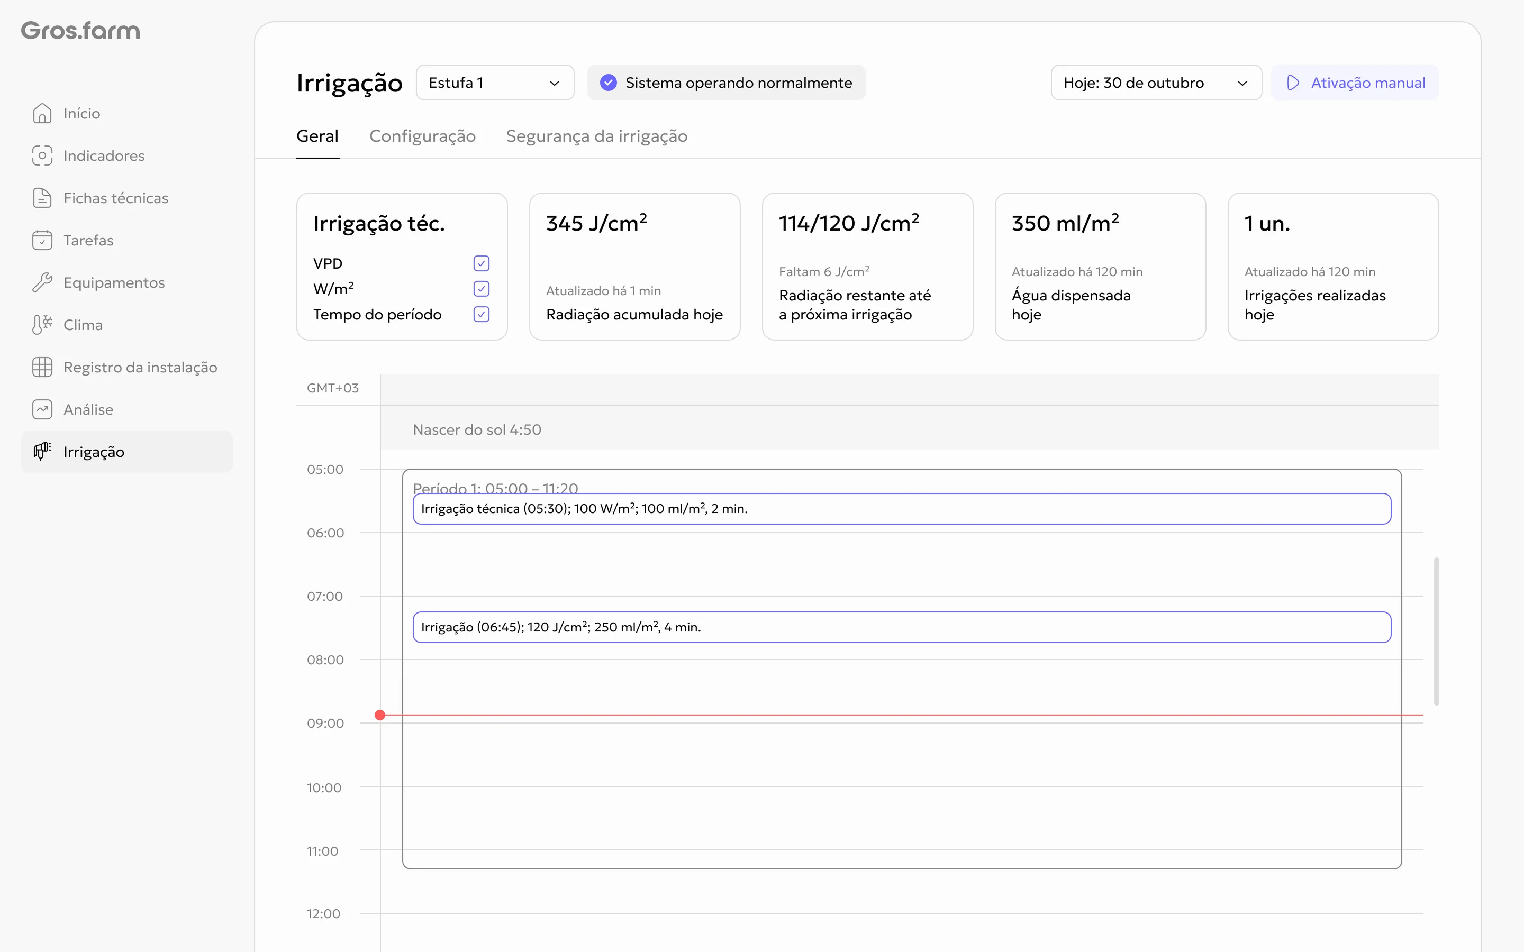
Task: Click the Sistema operando normalmente status badge
Action: pos(726,83)
